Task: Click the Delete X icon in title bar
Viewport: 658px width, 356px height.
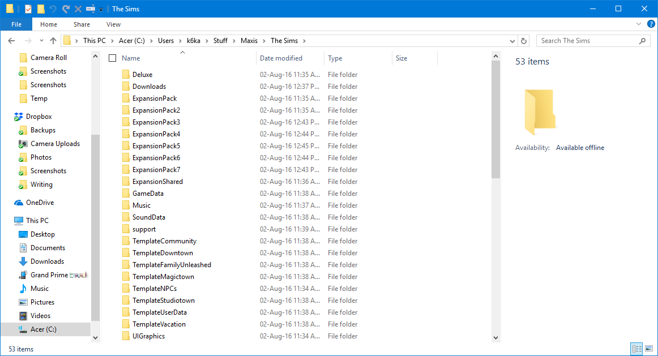Action: click(78, 9)
